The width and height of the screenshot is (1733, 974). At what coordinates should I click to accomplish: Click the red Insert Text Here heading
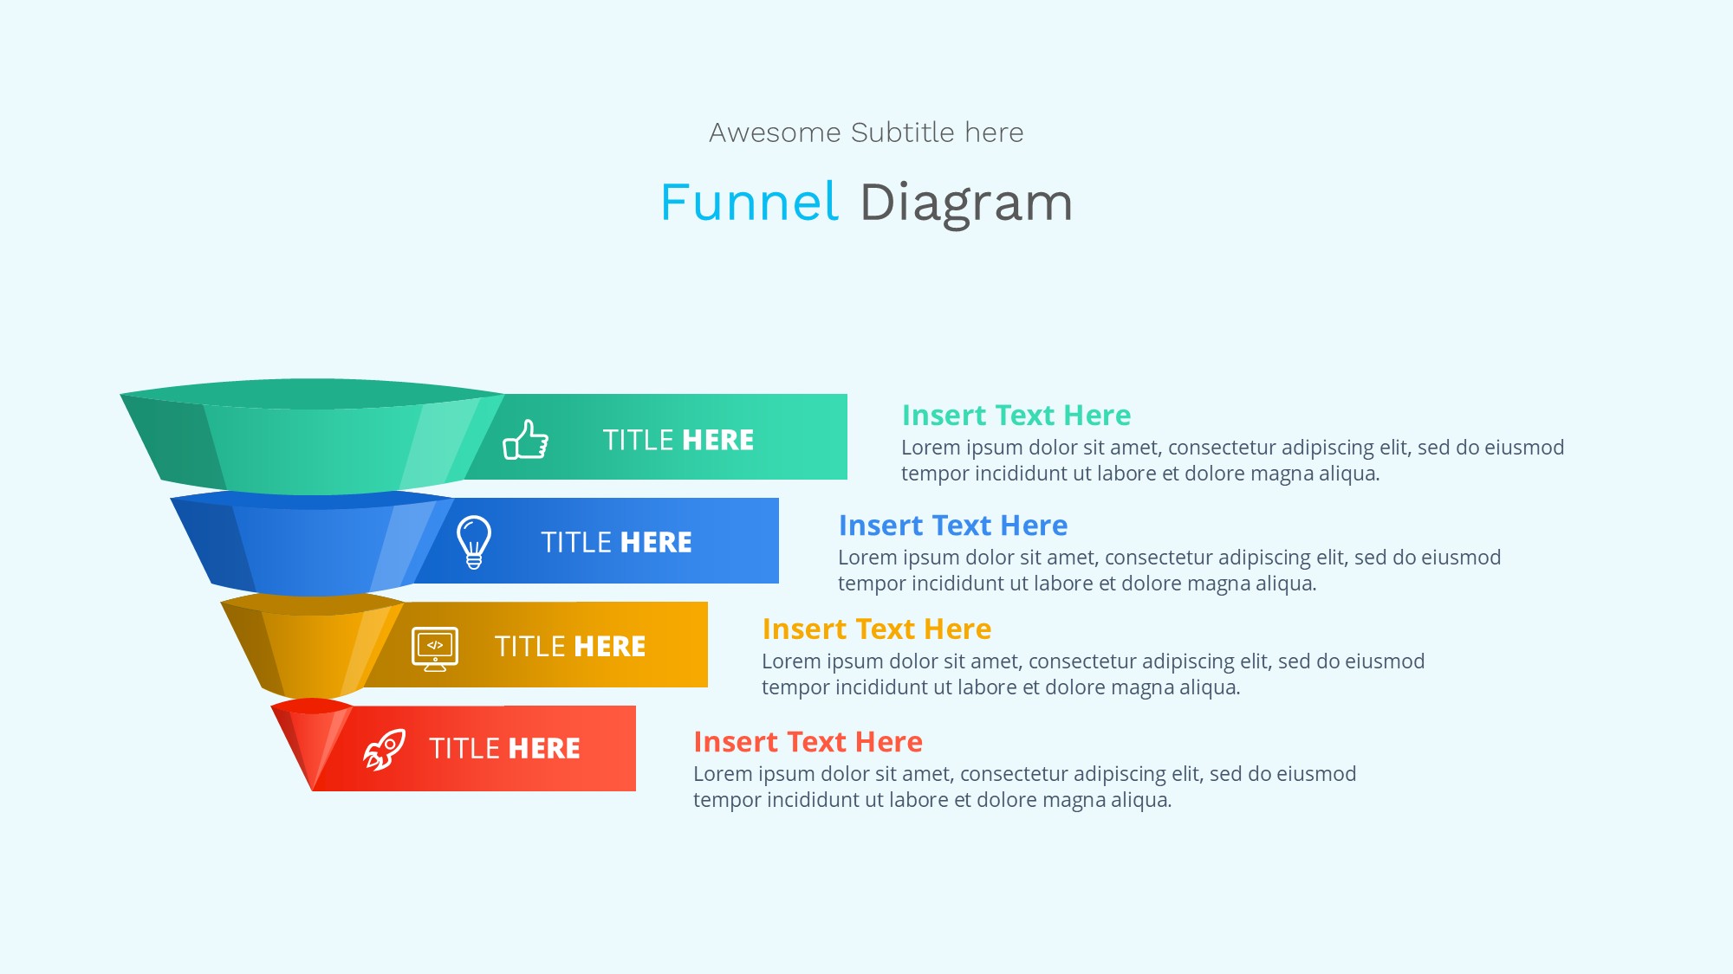point(808,742)
